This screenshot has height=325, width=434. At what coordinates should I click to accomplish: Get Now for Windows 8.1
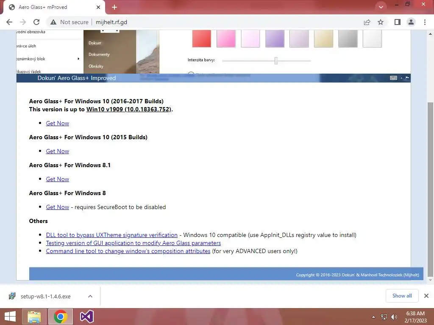(57, 179)
